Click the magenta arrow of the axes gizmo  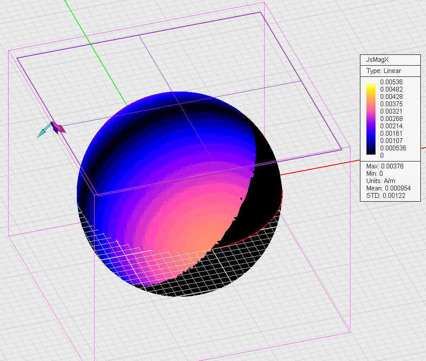point(60,128)
